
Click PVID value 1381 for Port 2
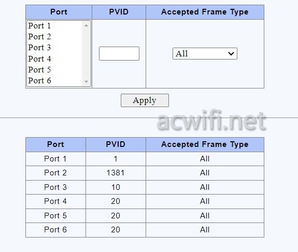click(x=116, y=173)
